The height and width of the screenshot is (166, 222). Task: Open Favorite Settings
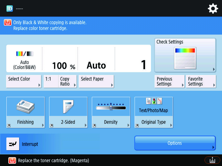point(201,81)
